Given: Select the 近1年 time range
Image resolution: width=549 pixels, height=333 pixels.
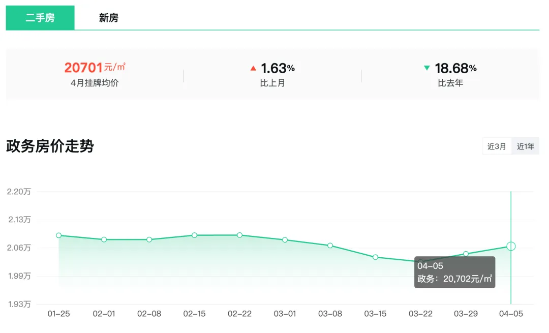Looking at the screenshot, I should [x=526, y=146].
